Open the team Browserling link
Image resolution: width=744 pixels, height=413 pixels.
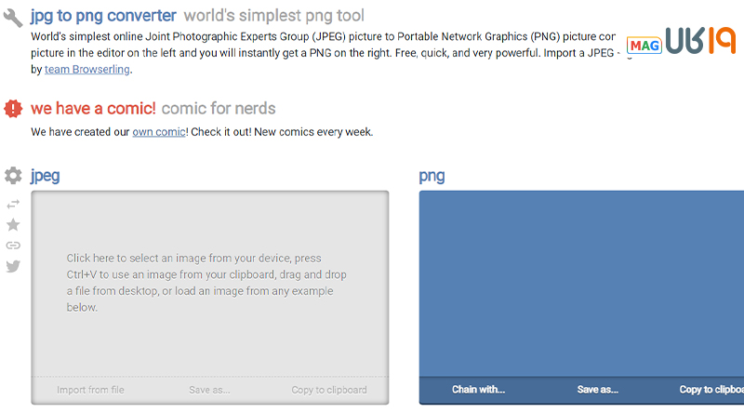coord(87,70)
